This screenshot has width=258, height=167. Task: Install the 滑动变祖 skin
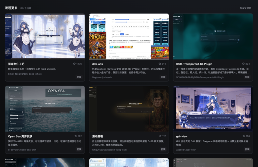(163, 149)
